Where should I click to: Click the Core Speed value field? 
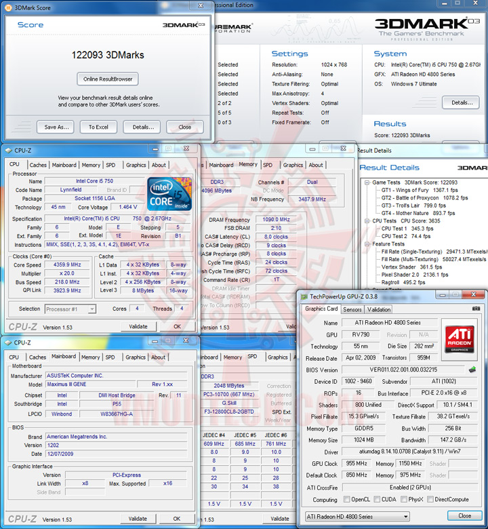point(67,264)
